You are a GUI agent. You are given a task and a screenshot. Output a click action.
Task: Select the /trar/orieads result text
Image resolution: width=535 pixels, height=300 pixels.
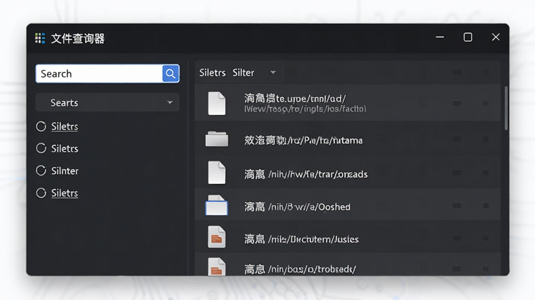point(306,174)
